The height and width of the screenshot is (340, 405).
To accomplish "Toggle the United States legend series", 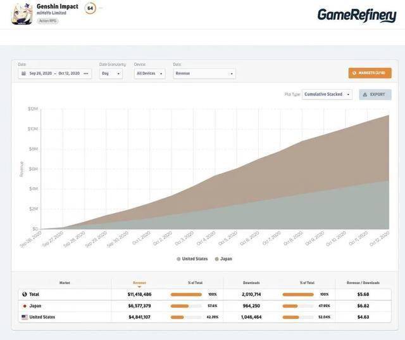I will [192, 259].
